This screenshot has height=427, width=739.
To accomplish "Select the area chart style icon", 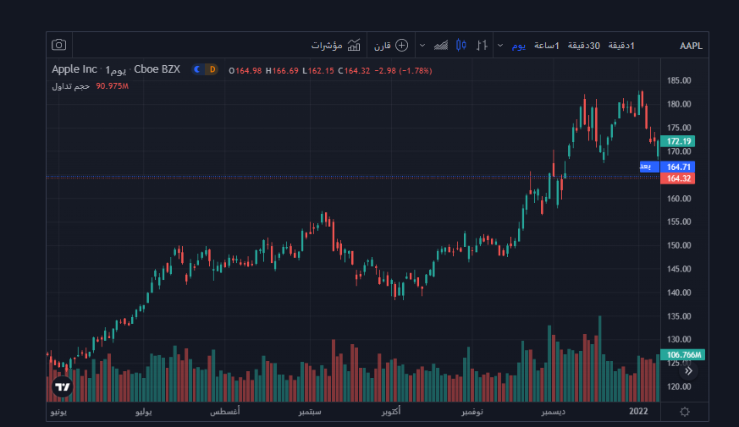I will click(x=441, y=45).
